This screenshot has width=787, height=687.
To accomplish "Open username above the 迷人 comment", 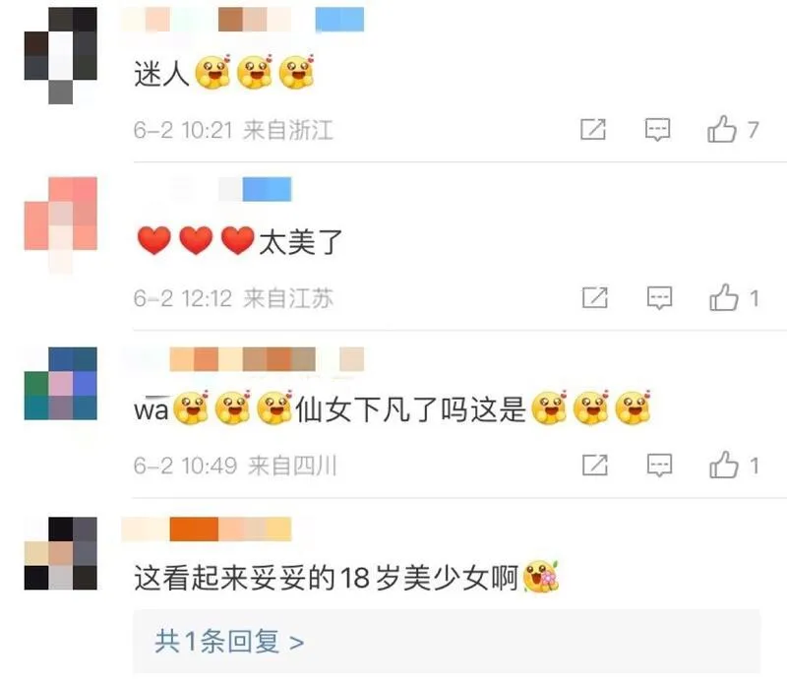I will [243, 20].
